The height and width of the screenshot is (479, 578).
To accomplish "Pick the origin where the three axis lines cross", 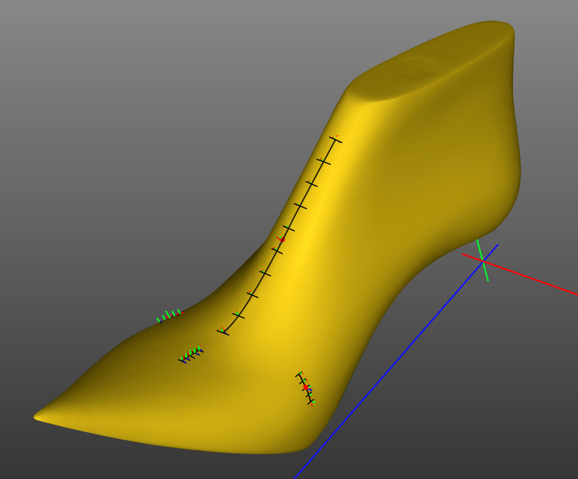I will tap(483, 261).
